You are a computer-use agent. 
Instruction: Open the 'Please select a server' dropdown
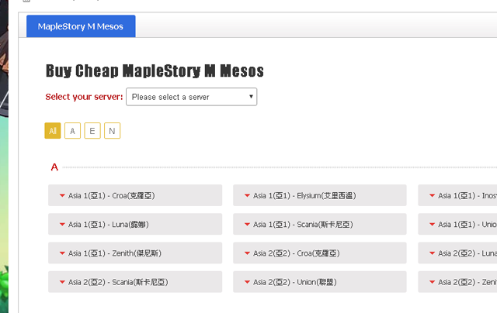192,97
